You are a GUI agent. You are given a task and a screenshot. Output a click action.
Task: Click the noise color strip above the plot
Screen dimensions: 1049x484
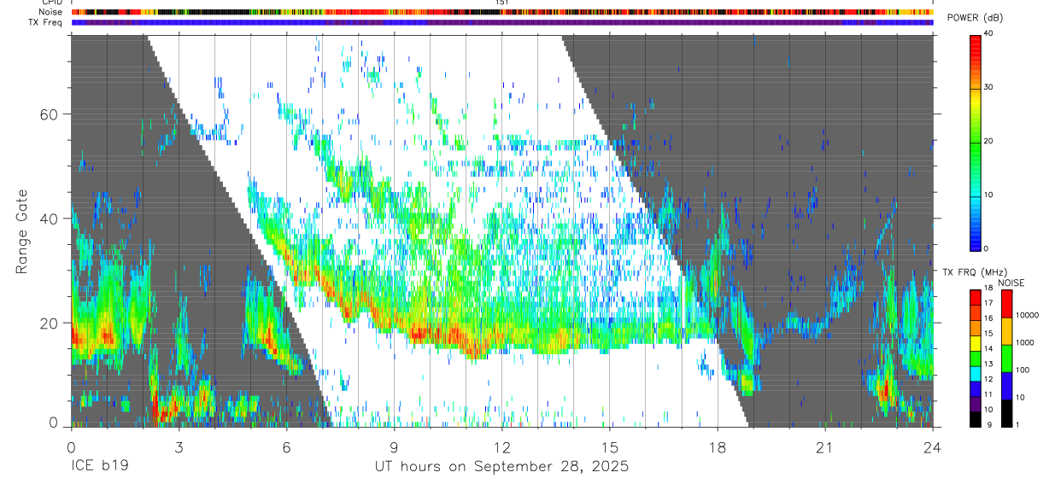click(502, 12)
